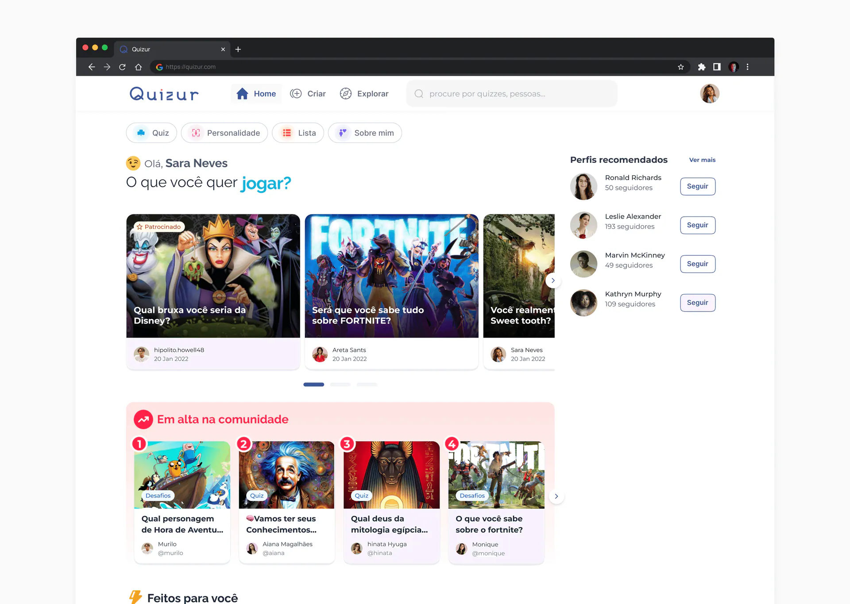Open the user profile avatar on Quizur
This screenshot has width=850, height=604.
click(x=710, y=93)
